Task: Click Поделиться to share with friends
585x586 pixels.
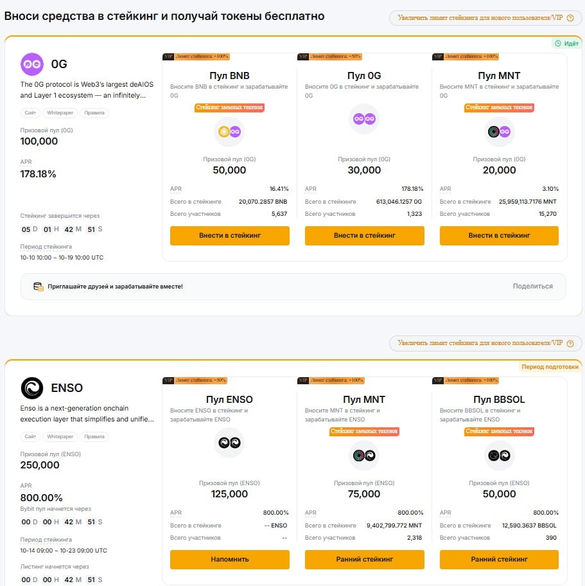Action: tap(532, 287)
